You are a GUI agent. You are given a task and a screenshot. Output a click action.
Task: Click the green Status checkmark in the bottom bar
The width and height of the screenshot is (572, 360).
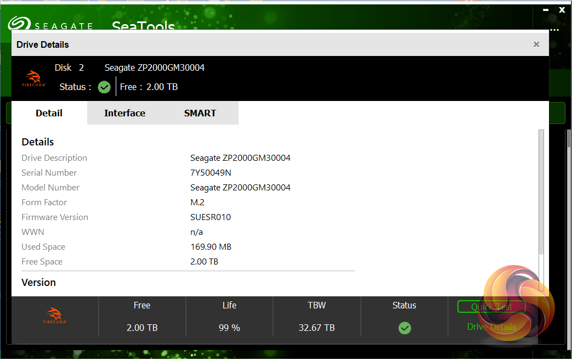[x=405, y=328]
